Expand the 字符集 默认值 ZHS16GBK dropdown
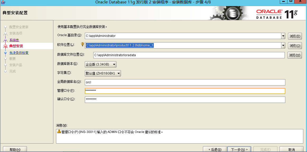 click(103, 73)
